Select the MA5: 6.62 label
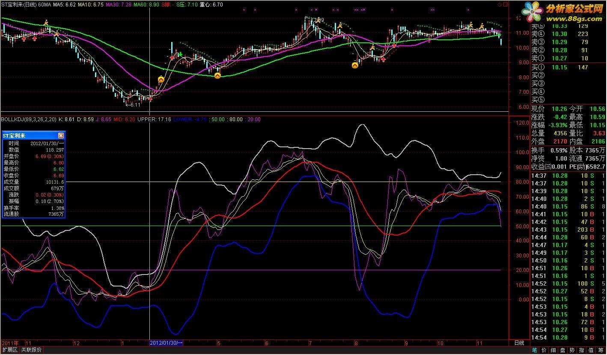This screenshot has width=607, height=355. point(65,4)
